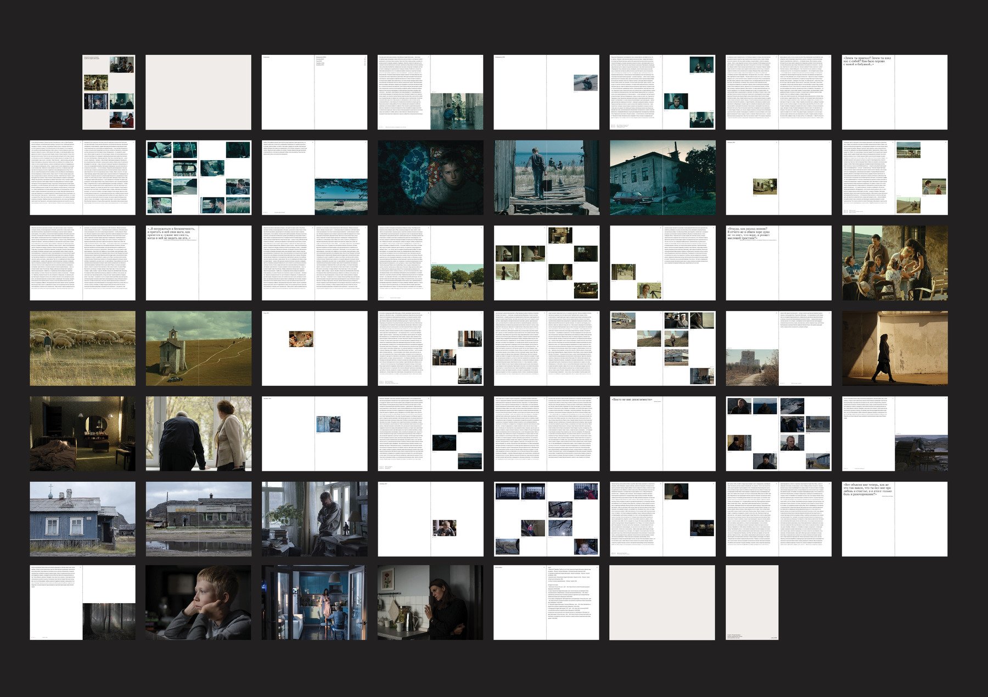Open spread with dark interior stills grid

(x=547, y=263)
